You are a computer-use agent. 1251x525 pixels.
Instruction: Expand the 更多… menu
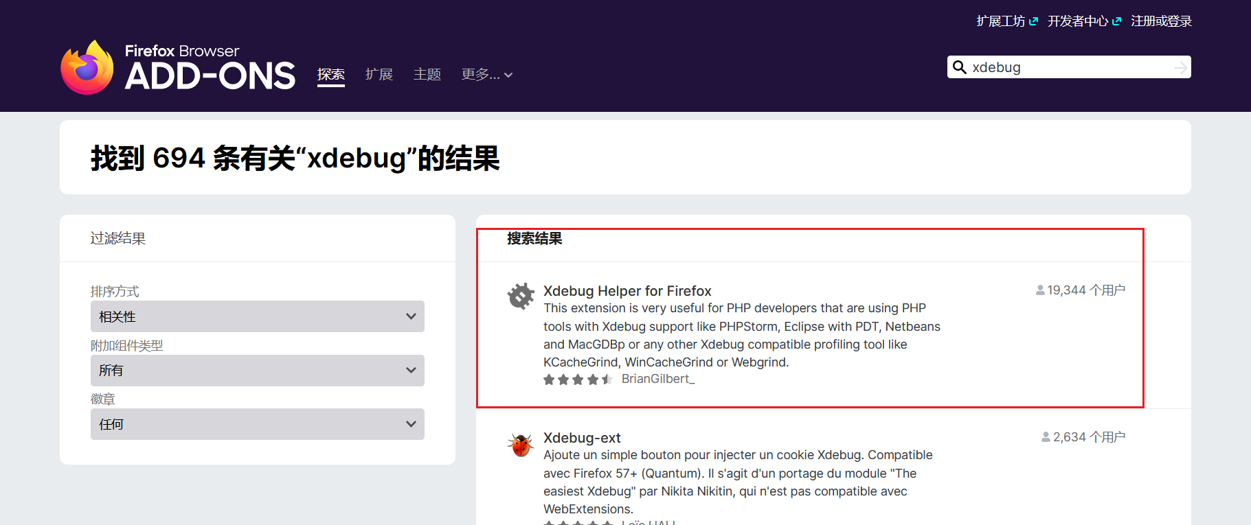point(487,74)
